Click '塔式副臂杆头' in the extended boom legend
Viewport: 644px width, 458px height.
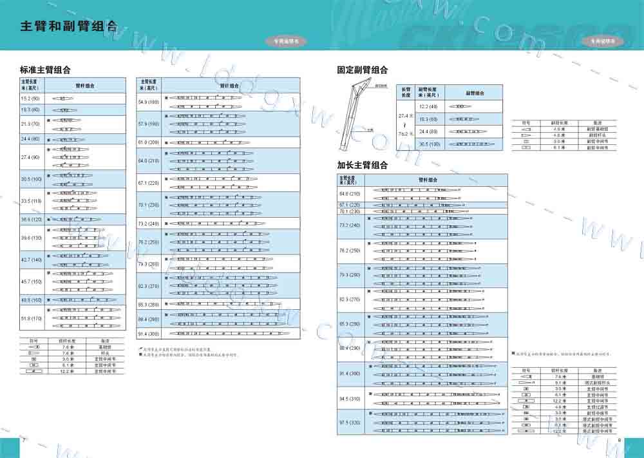pyautogui.click(x=598, y=383)
